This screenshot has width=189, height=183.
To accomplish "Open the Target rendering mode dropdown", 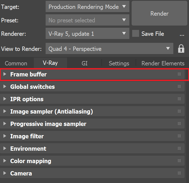I will [87, 7].
